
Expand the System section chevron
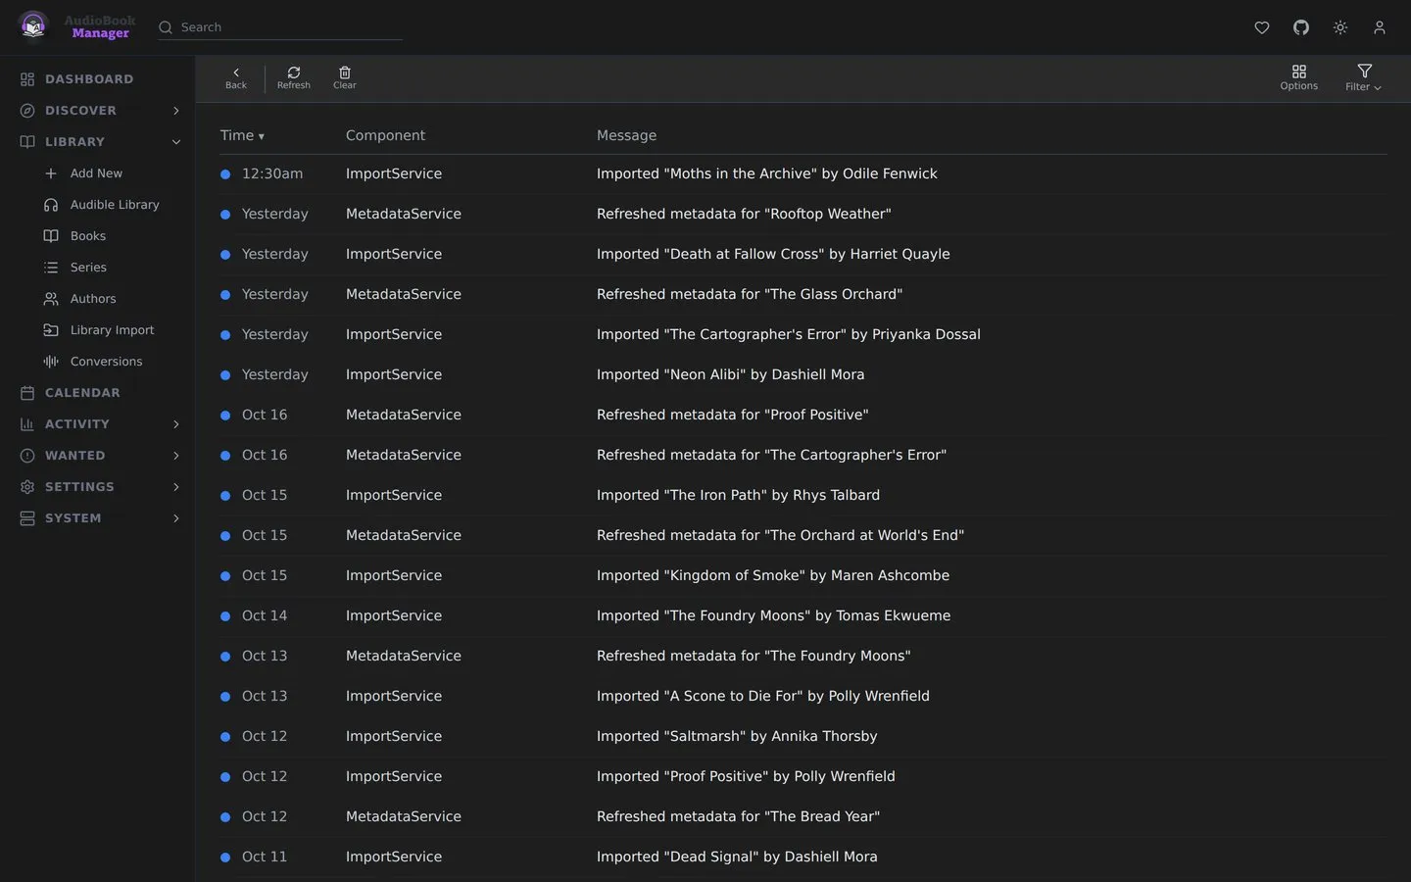(x=176, y=518)
